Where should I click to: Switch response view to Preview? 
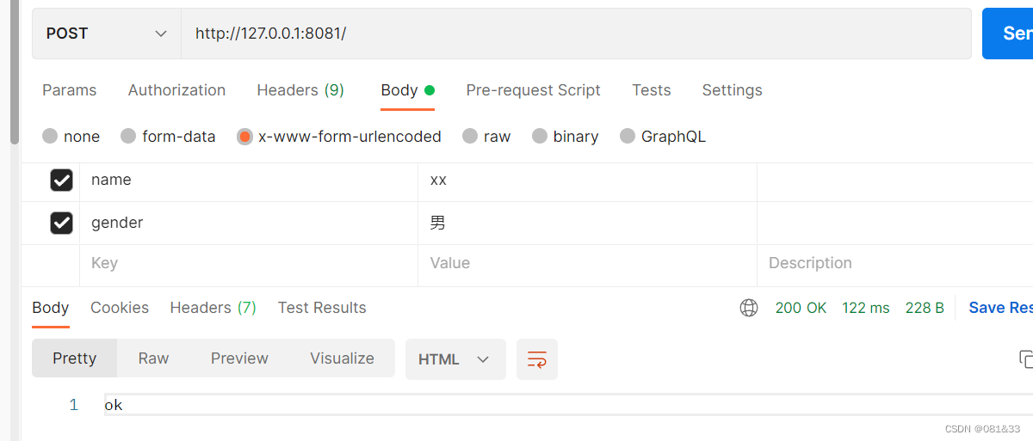pyautogui.click(x=239, y=358)
